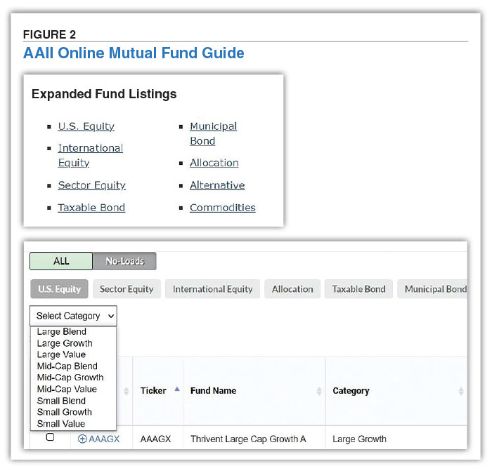Viewport: 492px width, 473px height.
Task: Sort table by Ticker column arrow
Action: click(x=177, y=389)
